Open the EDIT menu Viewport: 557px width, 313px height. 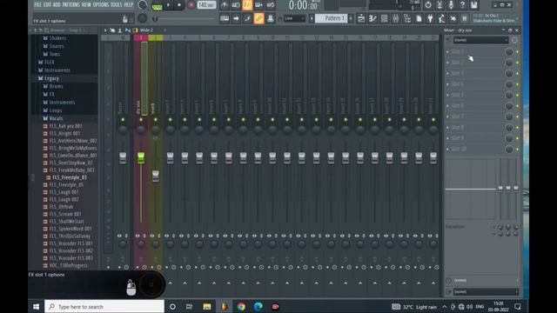(x=47, y=5)
